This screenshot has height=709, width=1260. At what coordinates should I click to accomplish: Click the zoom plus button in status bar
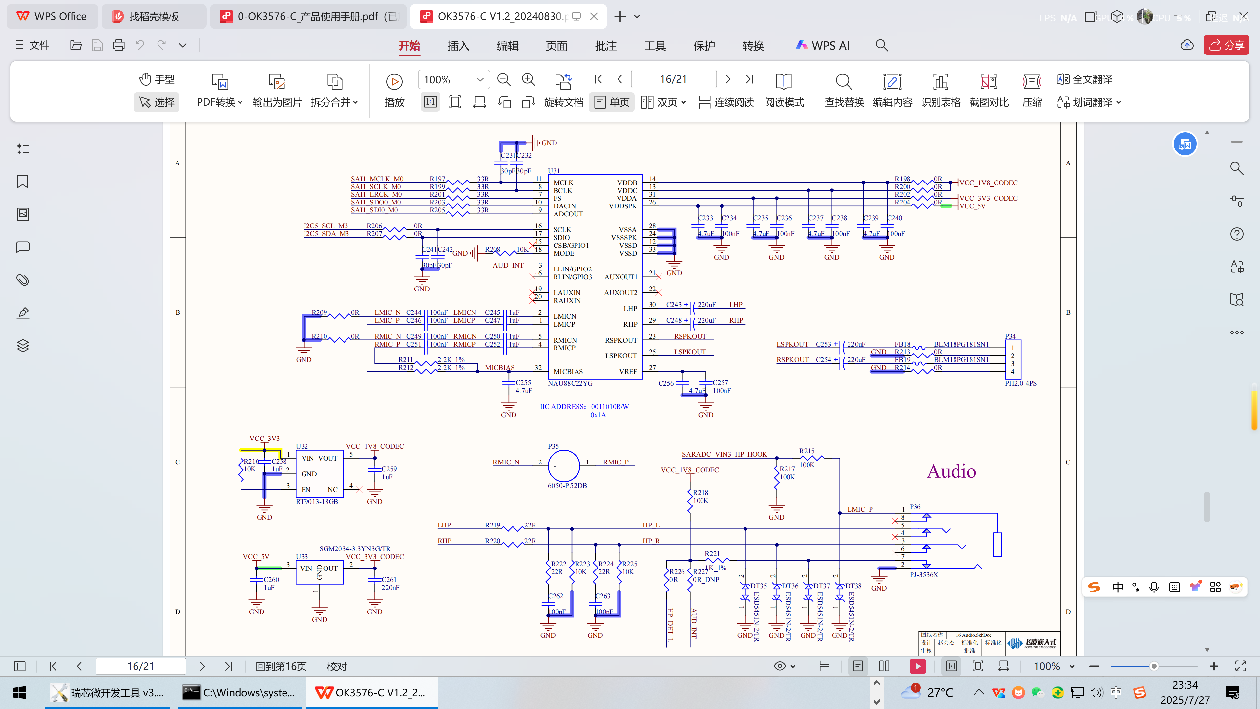click(1214, 666)
